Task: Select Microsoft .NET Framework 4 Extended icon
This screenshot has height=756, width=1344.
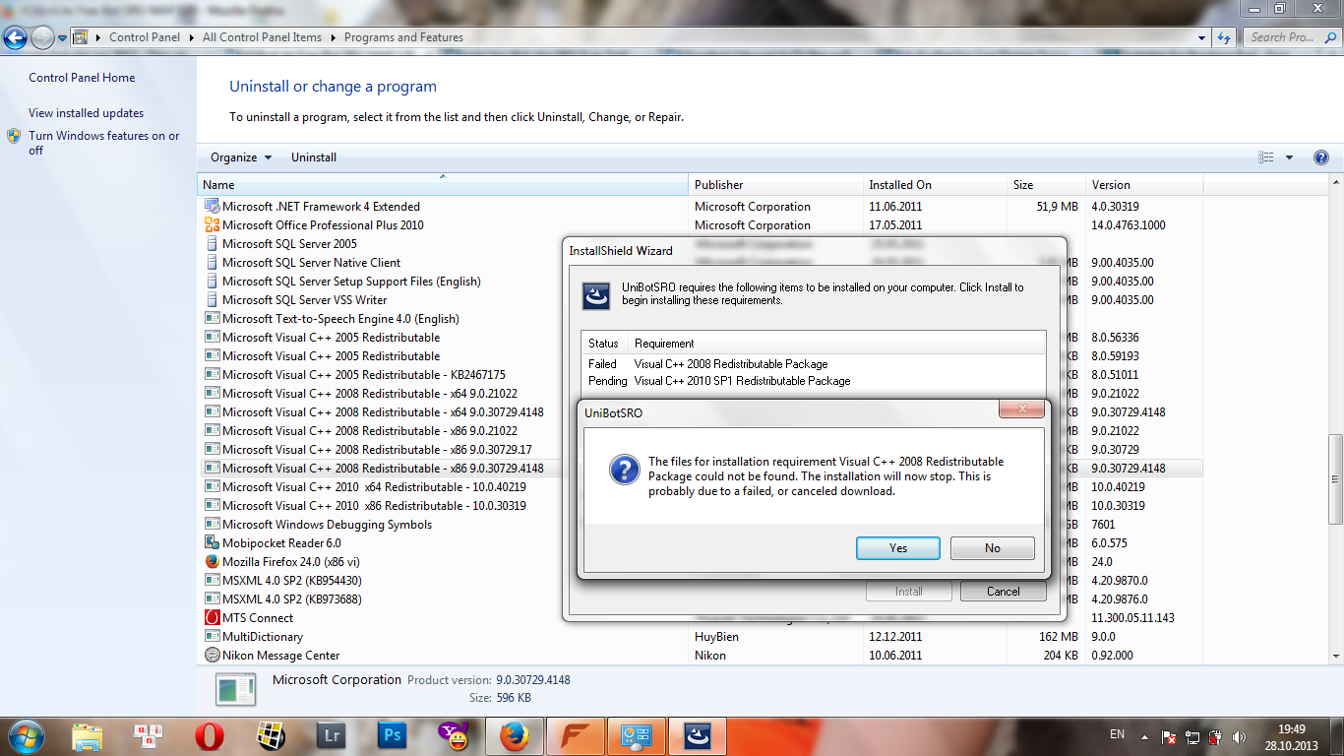Action: [212, 207]
